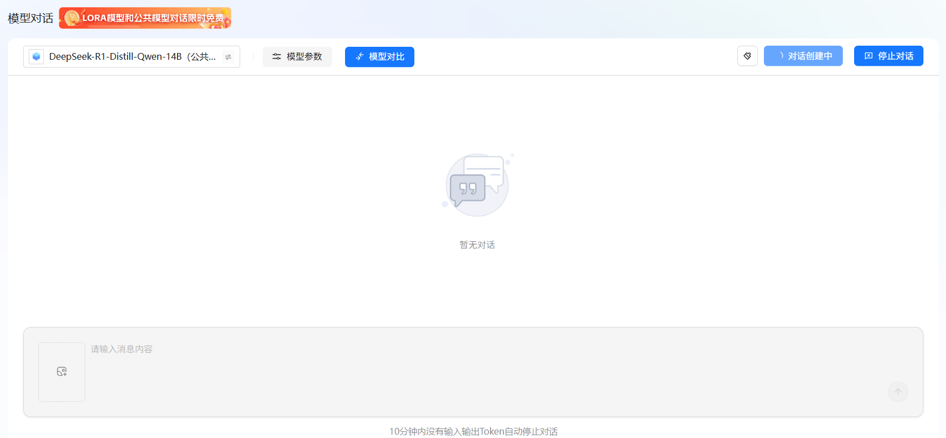The width and height of the screenshot is (946, 438).
Task: Click the 停止对话 button
Action: click(888, 56)
